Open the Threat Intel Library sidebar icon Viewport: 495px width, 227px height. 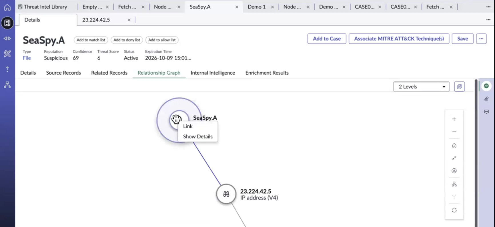pyautogui.click(x=7, y=23)
